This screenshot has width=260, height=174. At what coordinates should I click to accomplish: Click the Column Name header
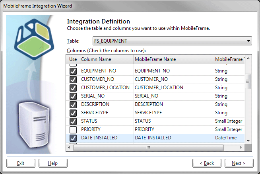(107, 59)
